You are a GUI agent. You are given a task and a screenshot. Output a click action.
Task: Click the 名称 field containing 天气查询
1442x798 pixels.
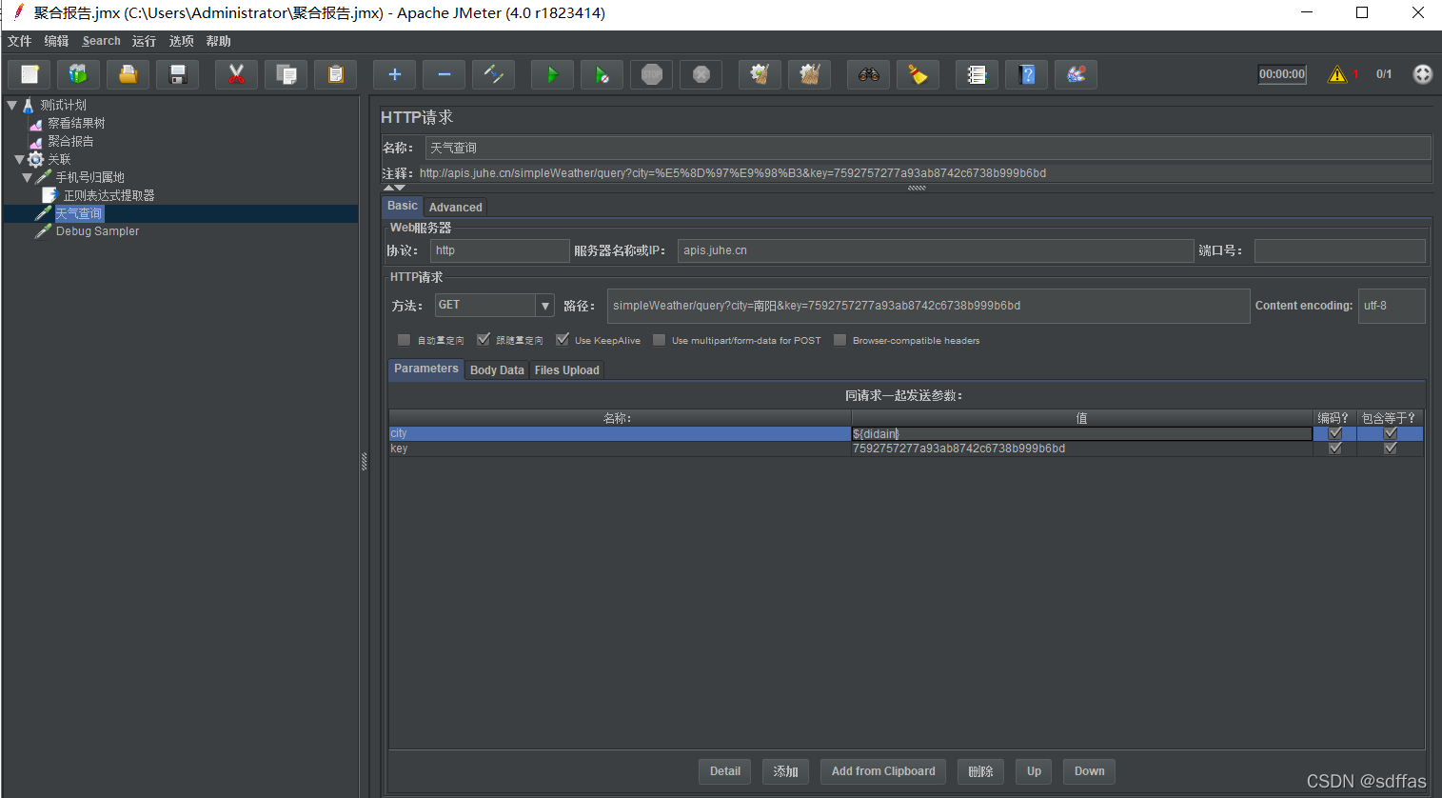click(928, 148)
